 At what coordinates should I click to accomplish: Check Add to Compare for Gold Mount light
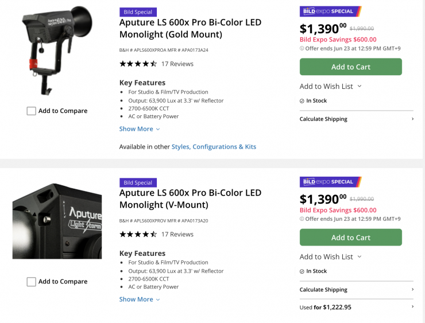pyautogui.click(x=32, y=111)
